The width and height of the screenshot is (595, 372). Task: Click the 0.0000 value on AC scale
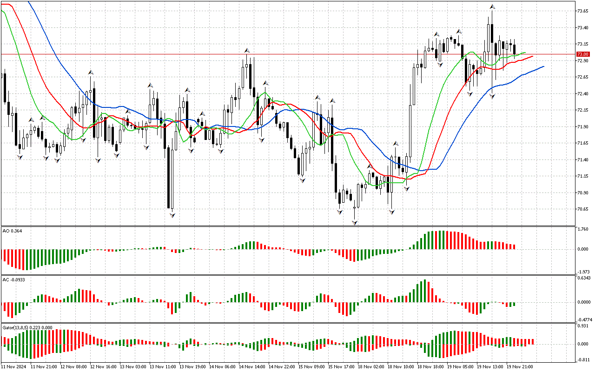tap(583, 302)
